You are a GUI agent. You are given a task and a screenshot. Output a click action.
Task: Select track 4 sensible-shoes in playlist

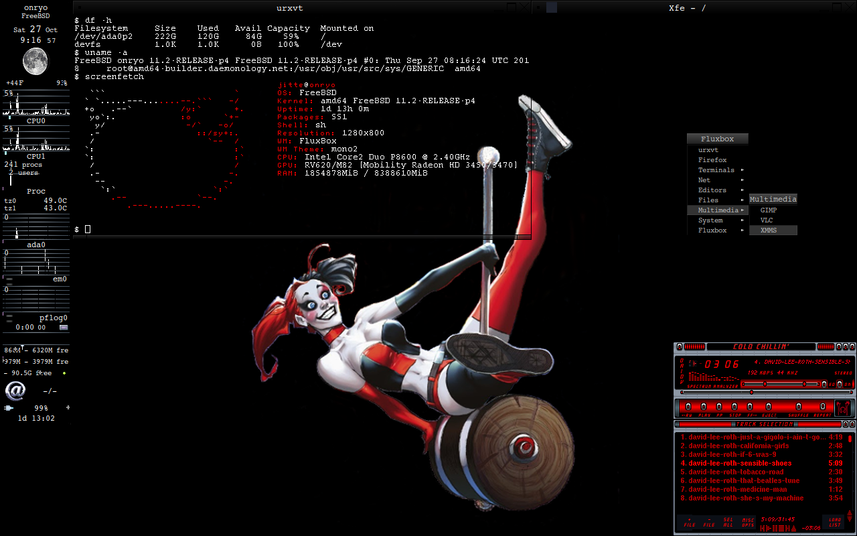761,463
